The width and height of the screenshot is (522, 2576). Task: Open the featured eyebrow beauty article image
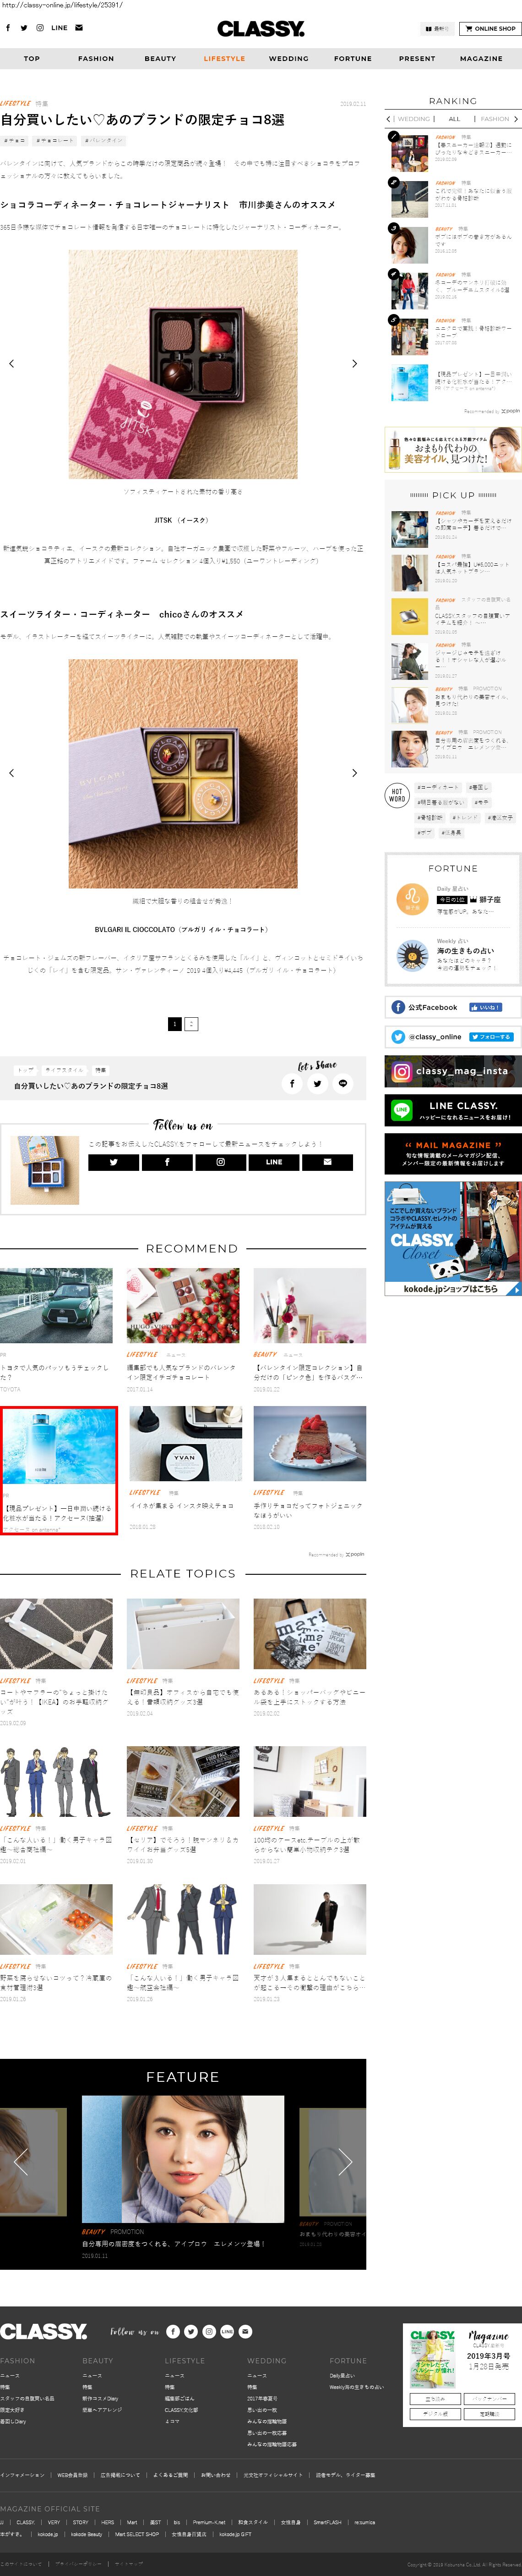pos(183,2159)
